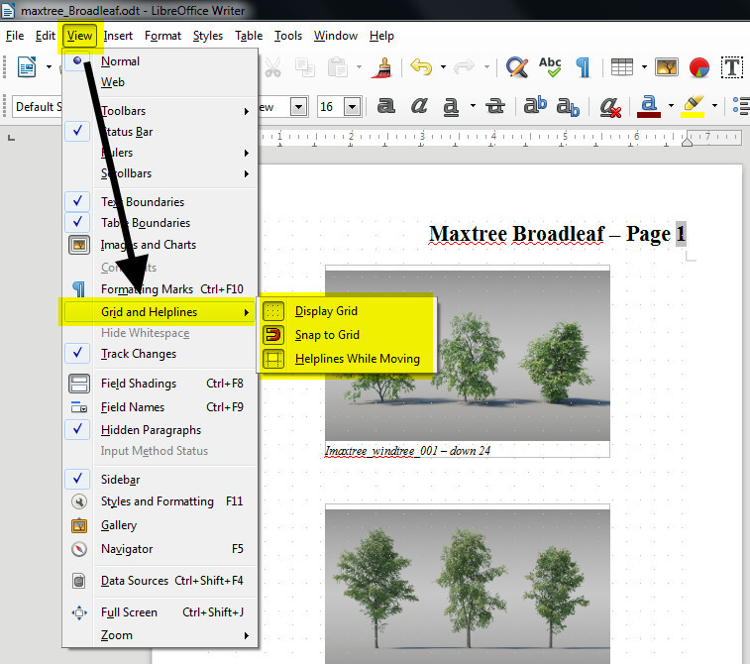
Task: Open the font size 16 dropdown
Action: pos(353,107)
